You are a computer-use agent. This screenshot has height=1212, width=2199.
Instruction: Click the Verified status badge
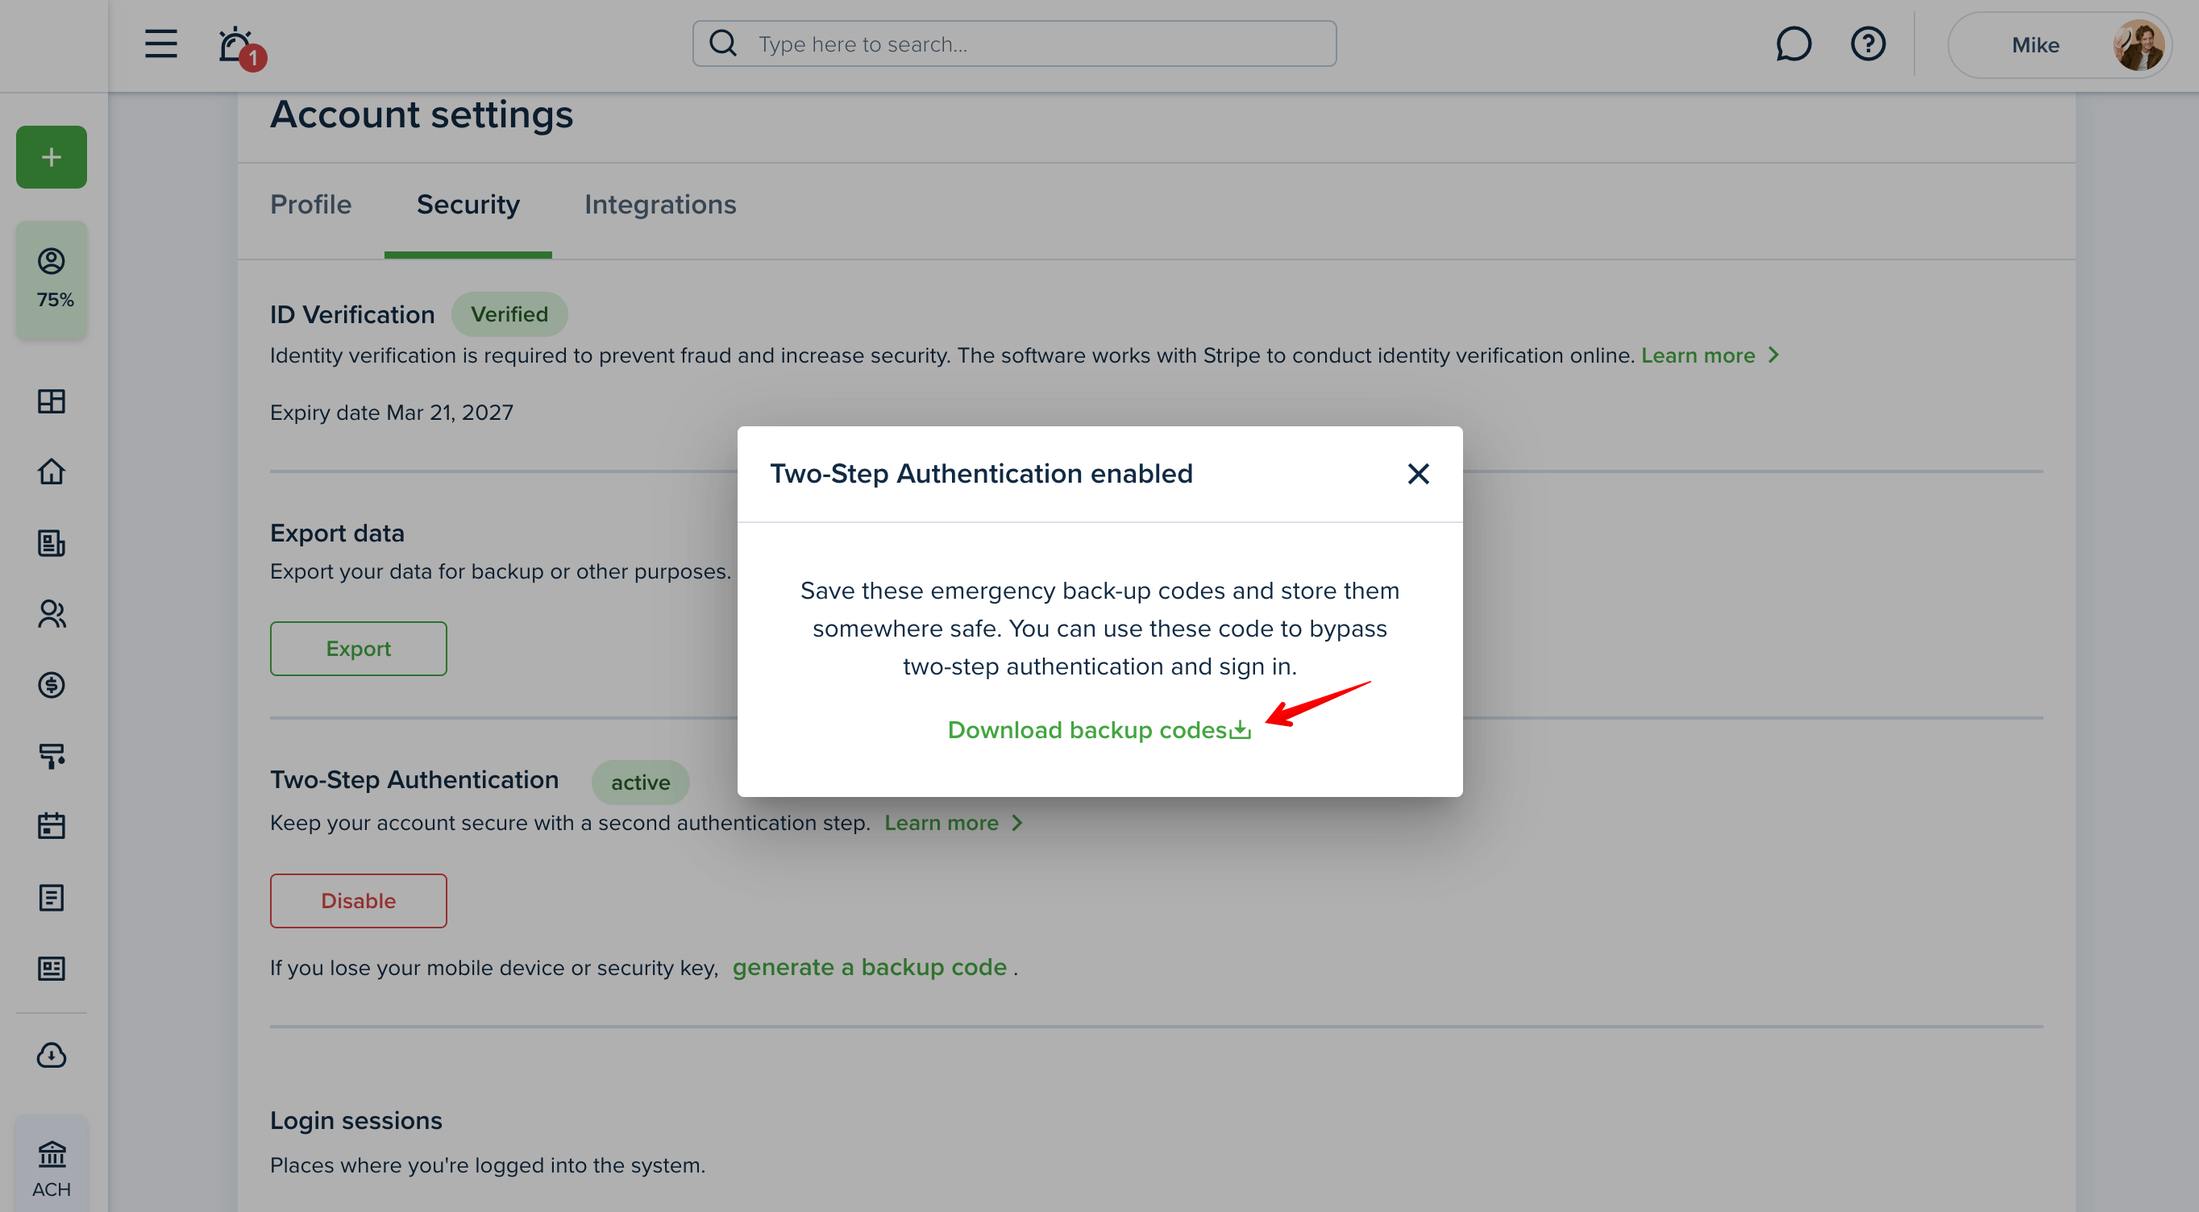tap(509, 314)
